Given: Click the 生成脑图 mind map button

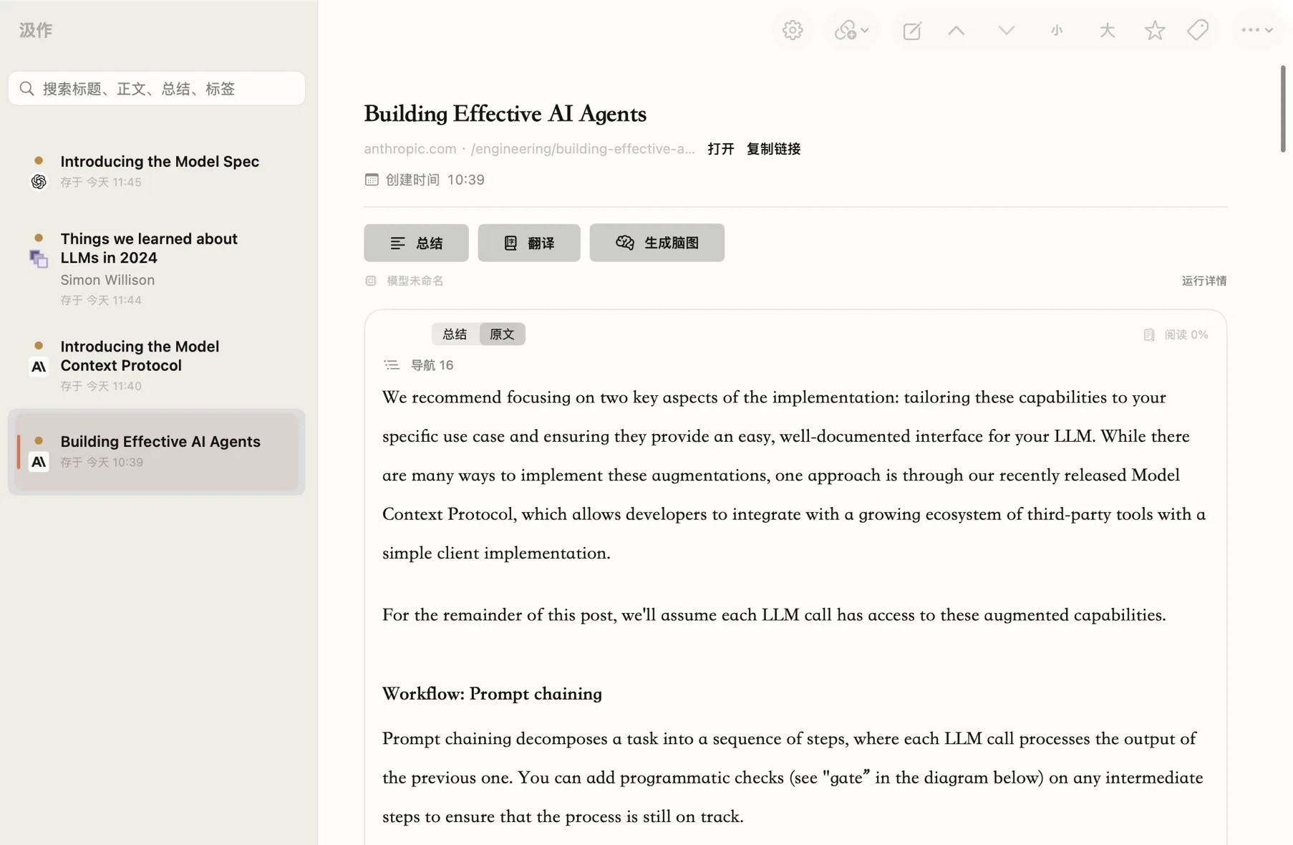Looking at the screenshot, I should pyautogui.click(x=657, y=243).
